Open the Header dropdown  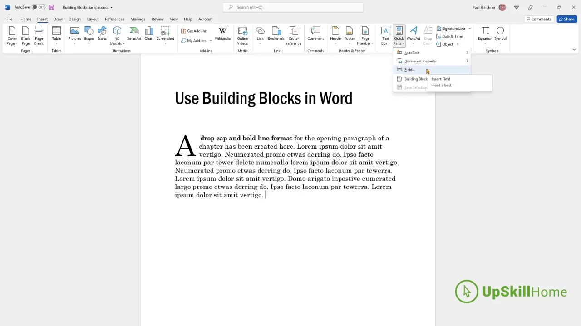coord(336,36)
